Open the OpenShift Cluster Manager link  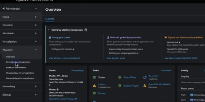pos(63,99)
